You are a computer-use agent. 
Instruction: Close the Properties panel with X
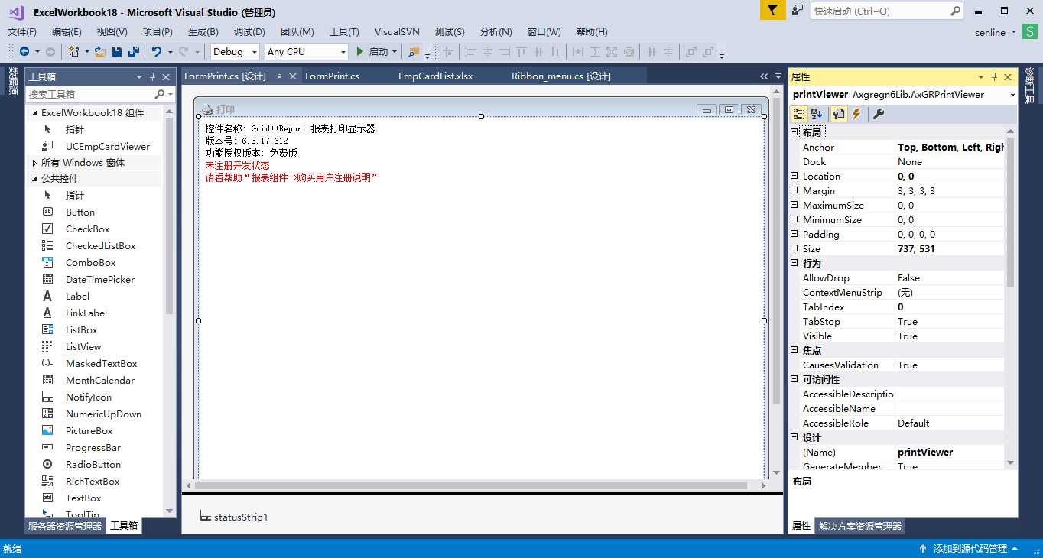[x=1008, y=76]
